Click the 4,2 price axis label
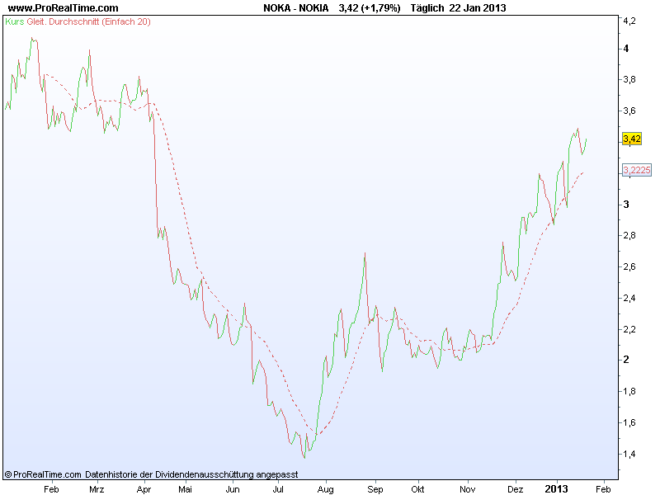660x495 pixels. pyautogui.click(x=629, y=21)
